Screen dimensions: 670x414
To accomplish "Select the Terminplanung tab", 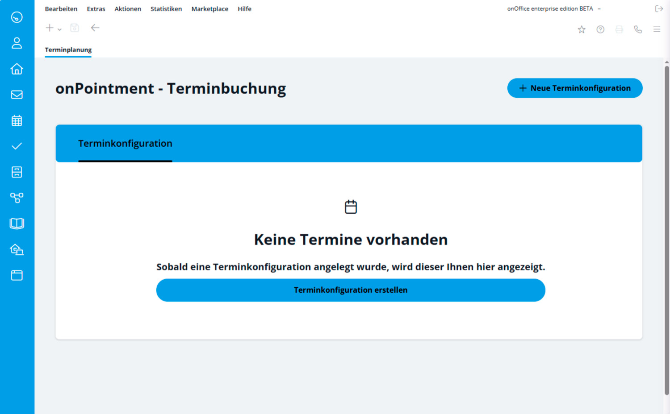I will [68, 50].
